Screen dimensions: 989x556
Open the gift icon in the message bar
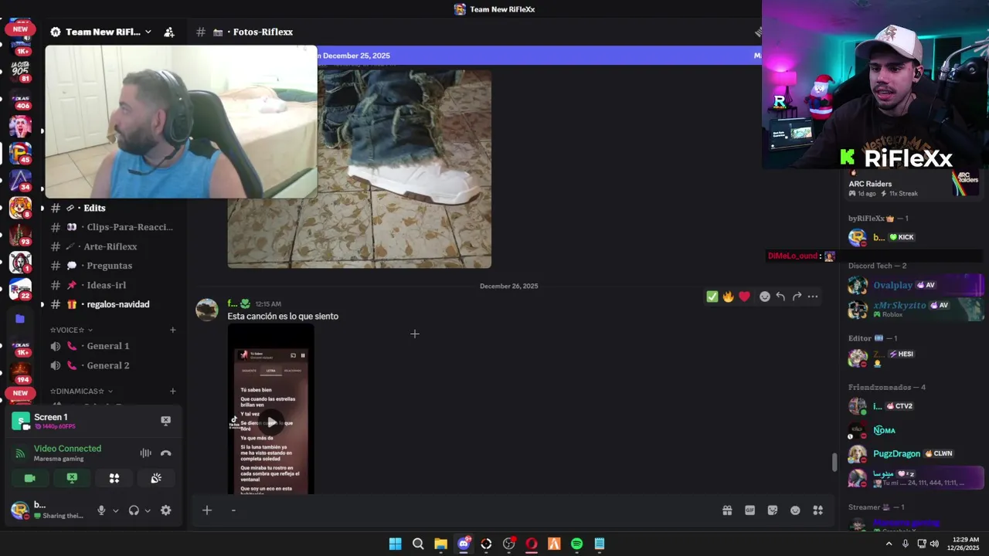(727, 510)
